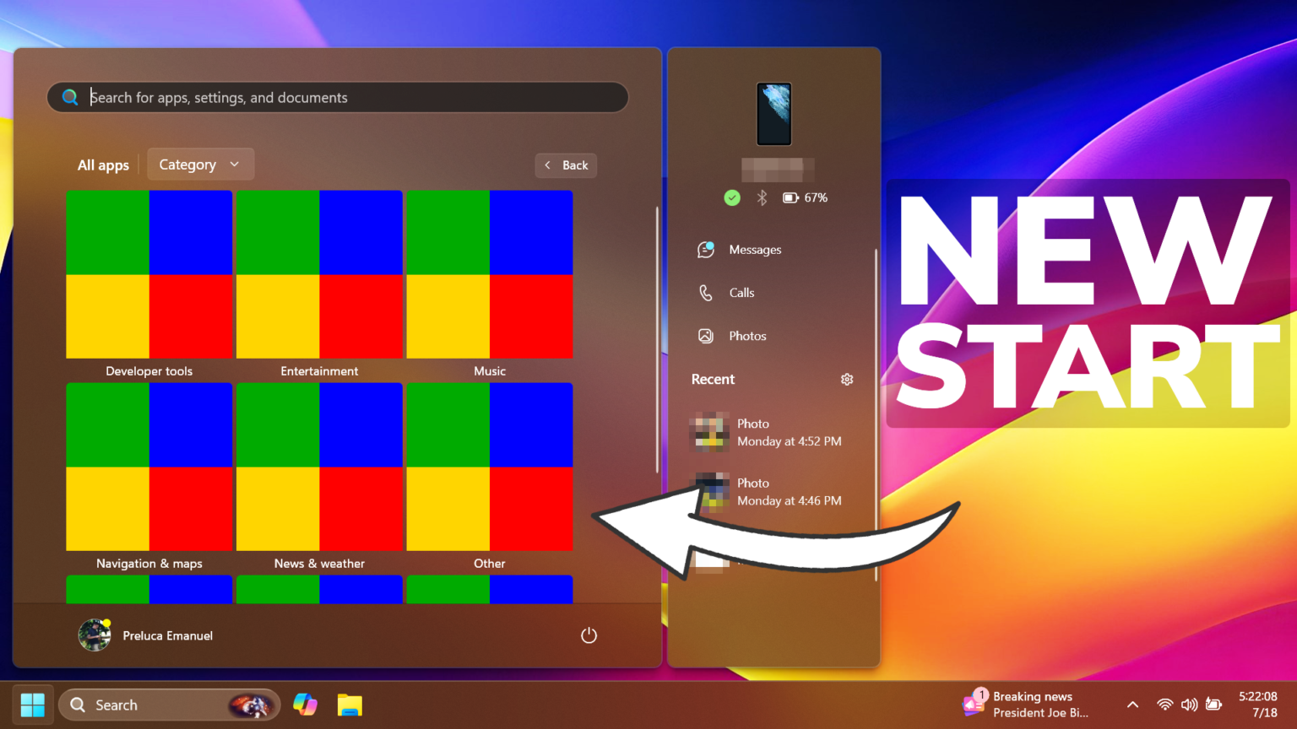This screenshot has height=729, width=1297.
Task: Open Phone Link settings with the gear icon
Action: 847,379
